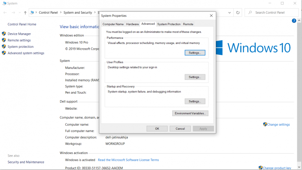Click the Windows 10 Pro edition text
Viewport: 302px width, 170px height.
coord(77,42)
